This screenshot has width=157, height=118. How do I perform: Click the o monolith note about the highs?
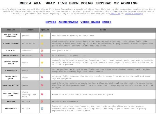pyautogui.click(x=101, y=71)
